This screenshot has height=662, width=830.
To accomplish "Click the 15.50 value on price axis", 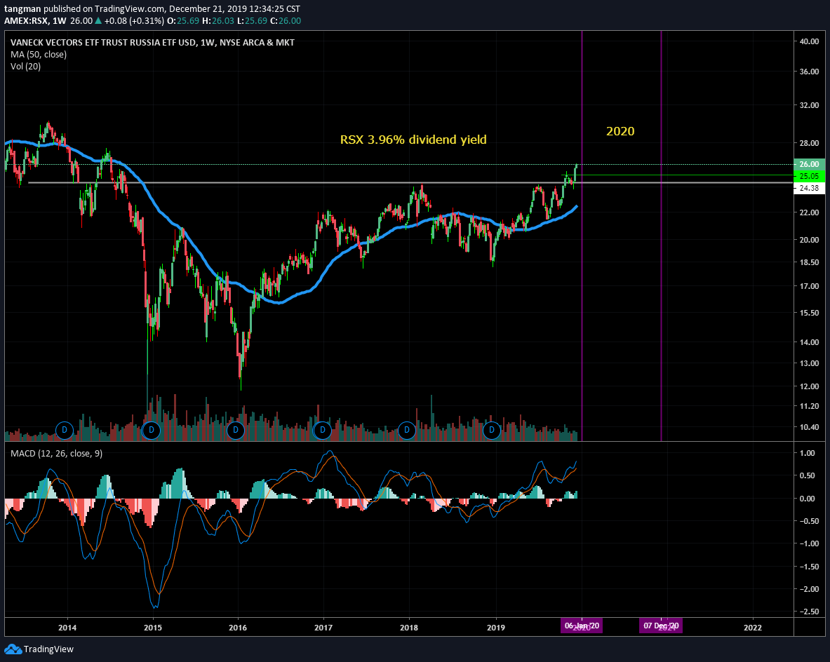I will coord(809,313).
